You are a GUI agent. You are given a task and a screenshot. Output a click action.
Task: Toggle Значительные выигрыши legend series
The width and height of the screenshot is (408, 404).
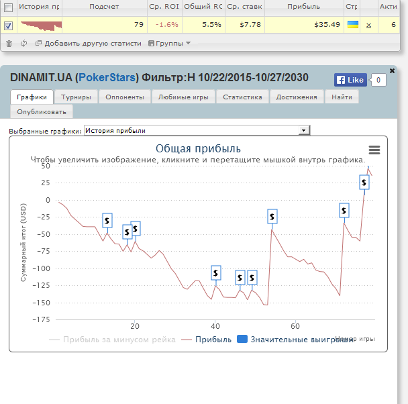[295, 339]
